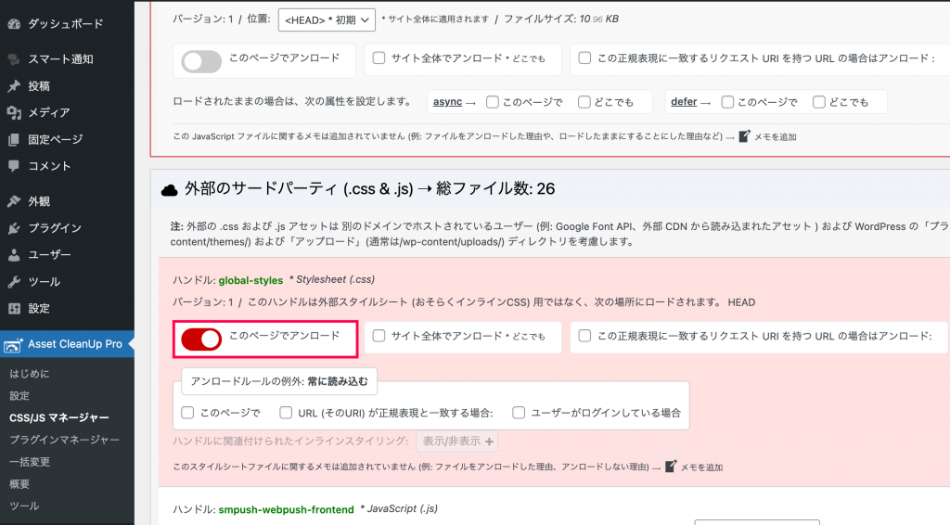
Task: Open the <HEAD> 初期 position dropdown
Action: coord(327,20)
